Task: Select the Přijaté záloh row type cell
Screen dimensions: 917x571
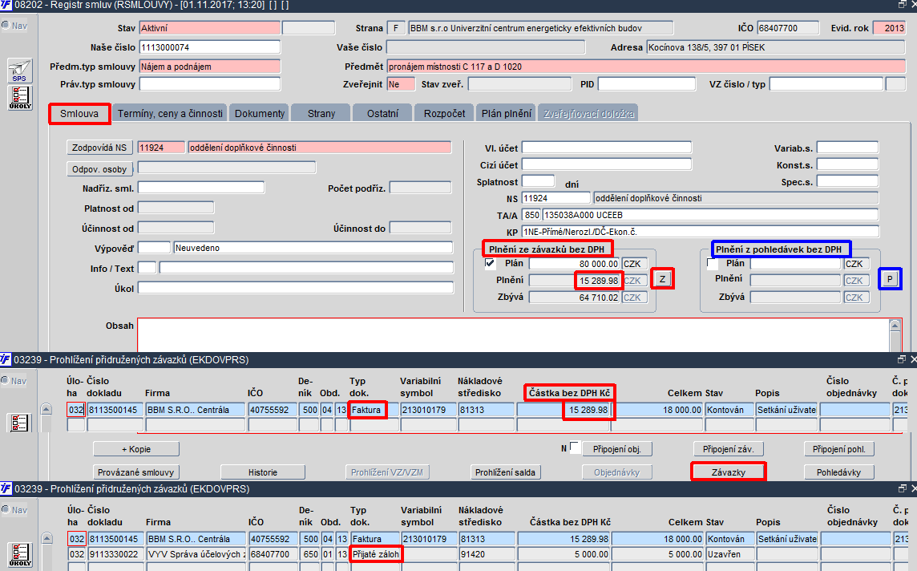Action: pos(375,554)
